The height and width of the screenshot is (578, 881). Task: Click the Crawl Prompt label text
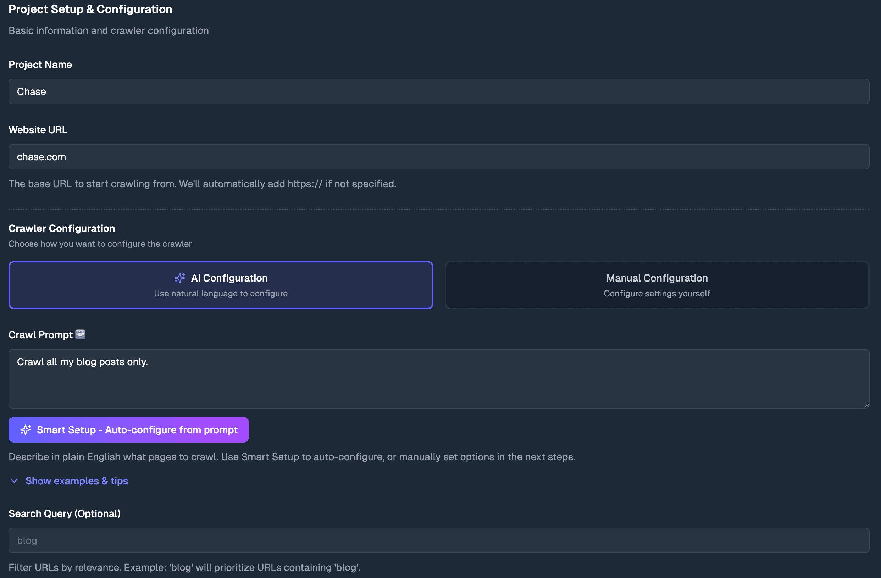(41, 335)
